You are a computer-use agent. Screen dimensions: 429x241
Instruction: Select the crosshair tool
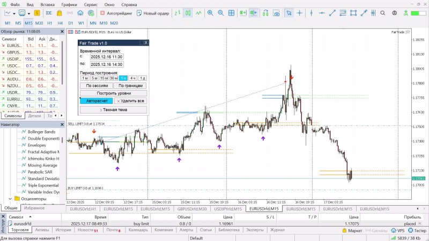(x=300, y=13)
